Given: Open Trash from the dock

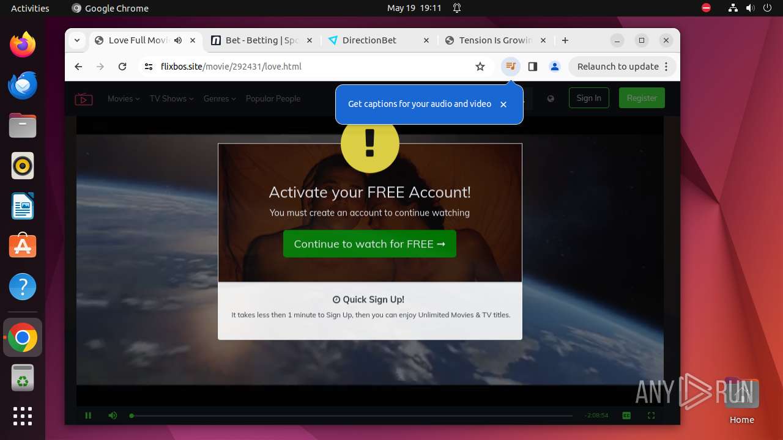Looking at the screenshot, I should pos(23,378).
